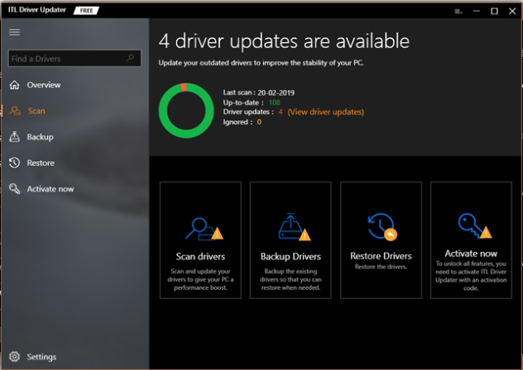Image resolution: width=523 pixels, height=370 pixels.
Task: Click the Settings gear icon
Action: point(14,356)
